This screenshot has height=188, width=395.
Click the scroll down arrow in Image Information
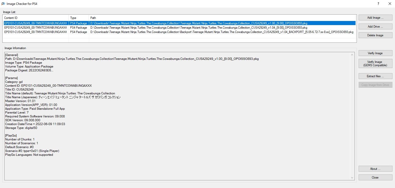tap(352, 178)
